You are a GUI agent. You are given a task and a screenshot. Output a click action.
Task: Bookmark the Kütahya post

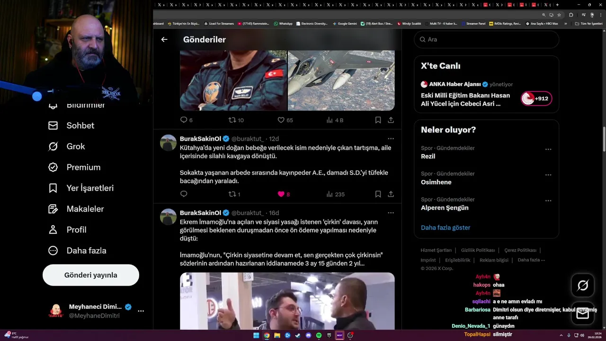click(378, 194)
